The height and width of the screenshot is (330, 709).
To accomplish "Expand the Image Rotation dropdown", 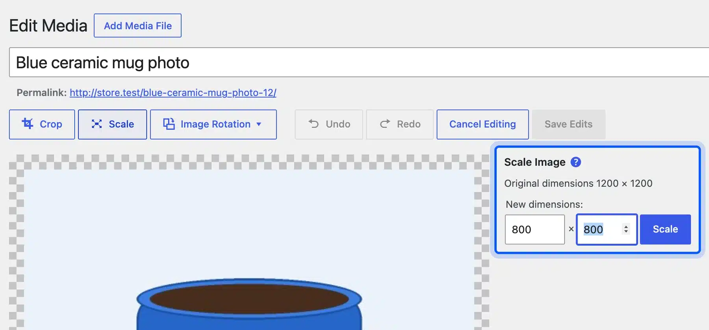I will pos(213,124).
